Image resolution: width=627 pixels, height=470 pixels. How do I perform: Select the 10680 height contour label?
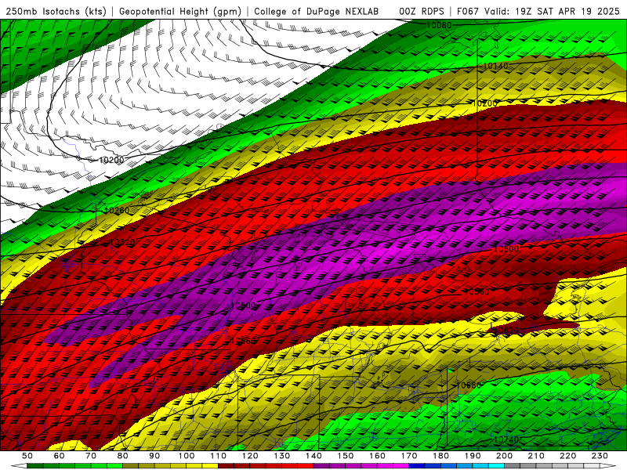coord(469,385)
